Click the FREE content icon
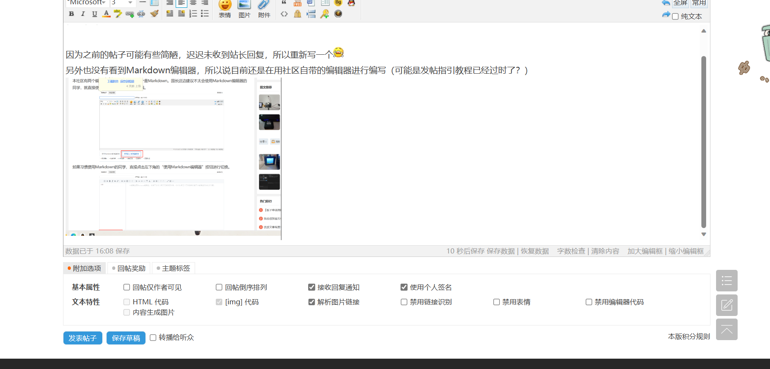The image size is (770, 369). coord(297,3)
